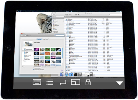138x100 pixels.
Task: Open Desktop in the Finder sidebar Places
Action: click(x=55, y=24)
